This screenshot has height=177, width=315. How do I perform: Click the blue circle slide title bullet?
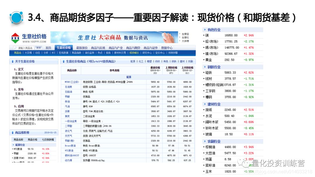coord(16,18)
